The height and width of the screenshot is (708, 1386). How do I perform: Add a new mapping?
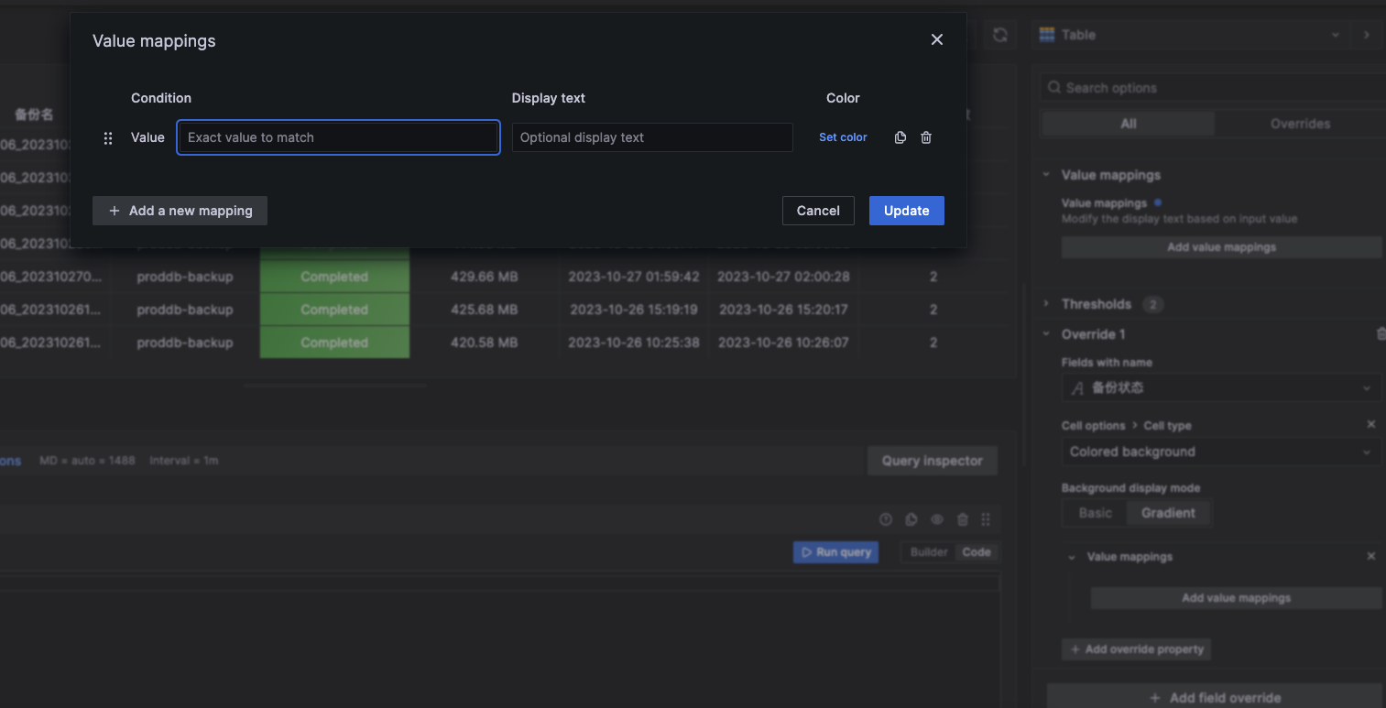pyautogui.click(x=180, y=211)
